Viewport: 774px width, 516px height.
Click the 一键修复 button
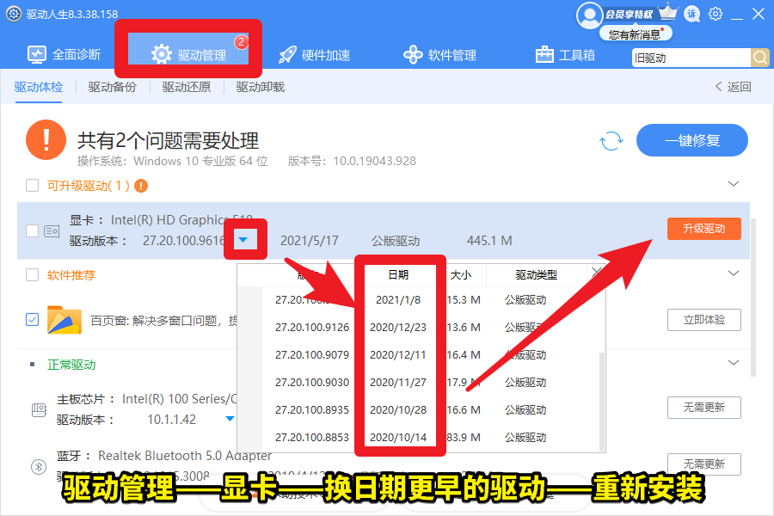692,140
